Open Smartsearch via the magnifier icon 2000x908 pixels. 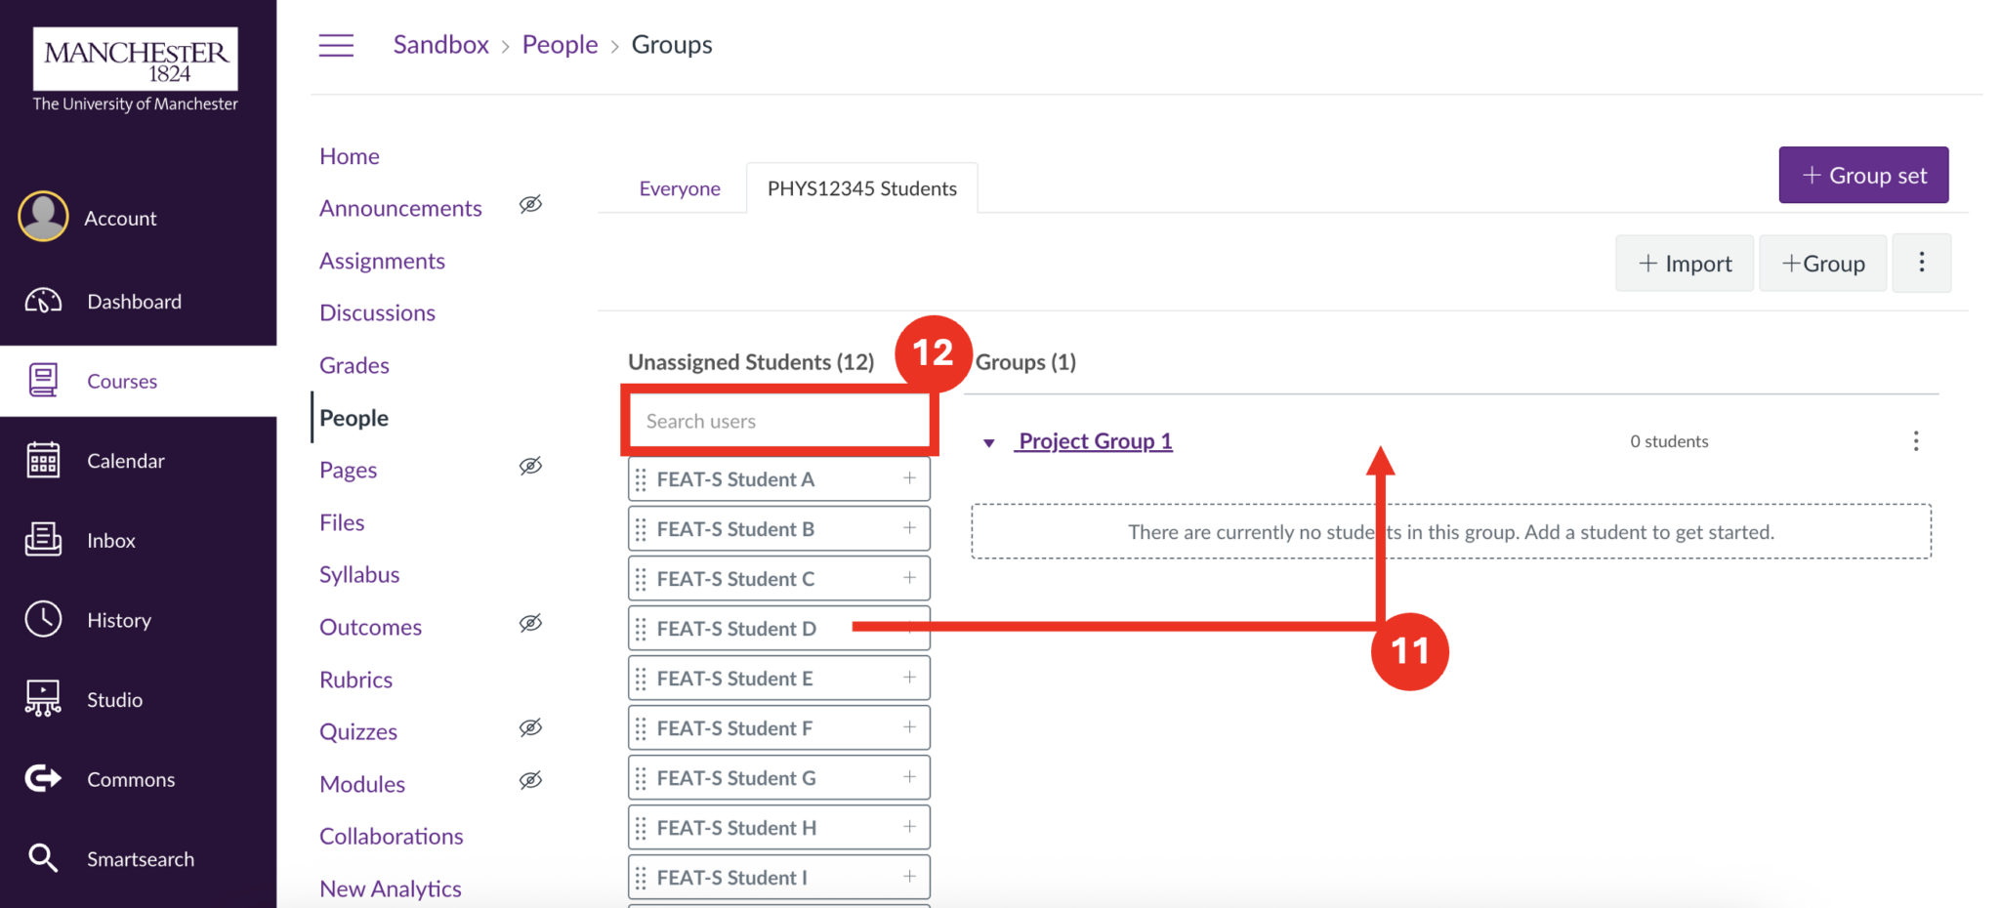[x=42, y=857]
